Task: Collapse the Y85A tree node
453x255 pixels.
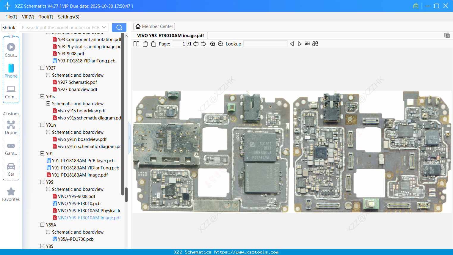Action: tap(42, 225)
